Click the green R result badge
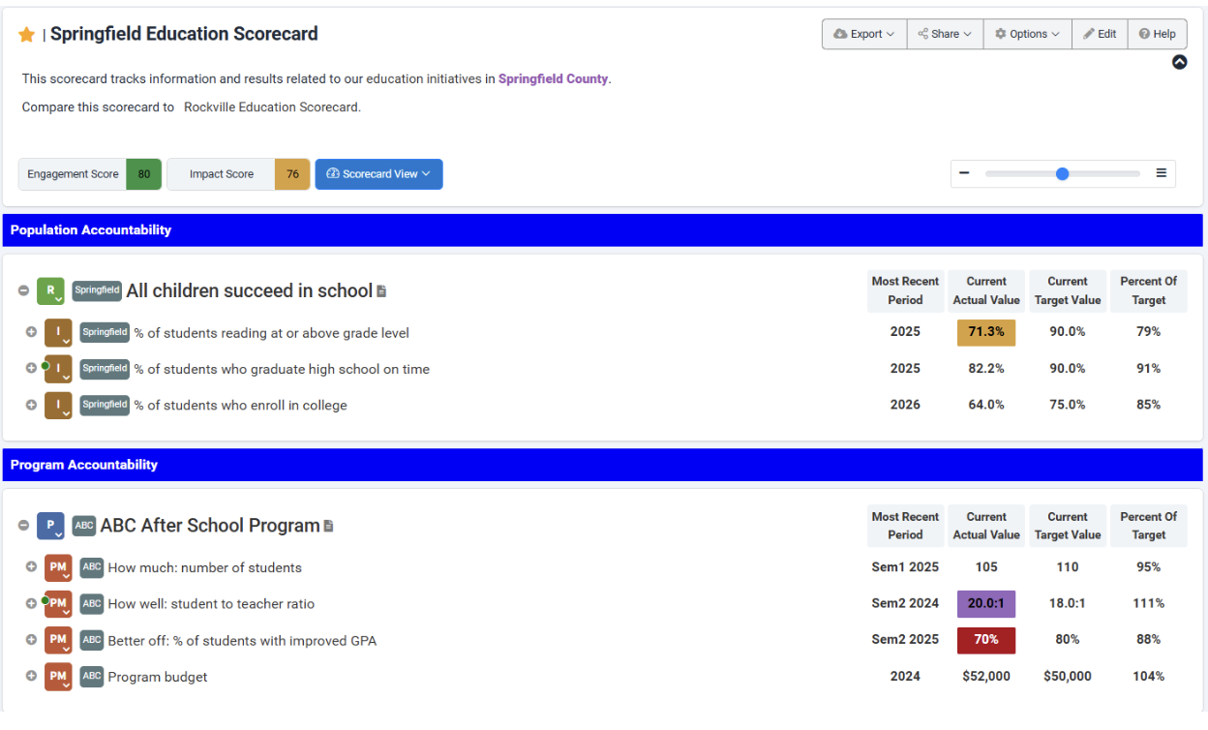 pyautogui.click(x=51, y=290)
